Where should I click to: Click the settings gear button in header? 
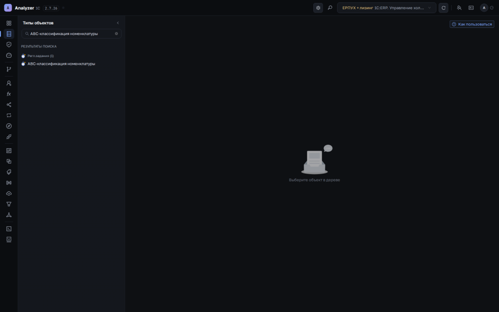pos(318,8)
